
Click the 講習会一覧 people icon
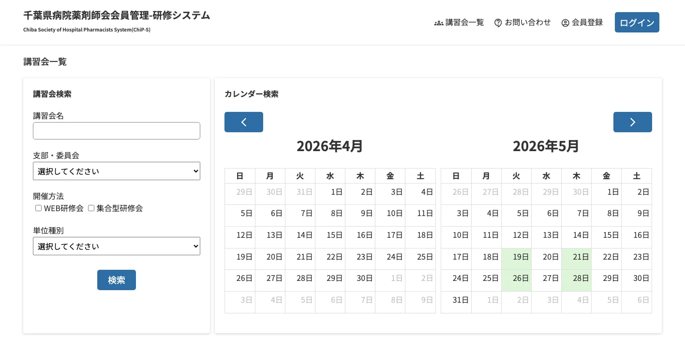pyautogui.click(x=439, y=23)
